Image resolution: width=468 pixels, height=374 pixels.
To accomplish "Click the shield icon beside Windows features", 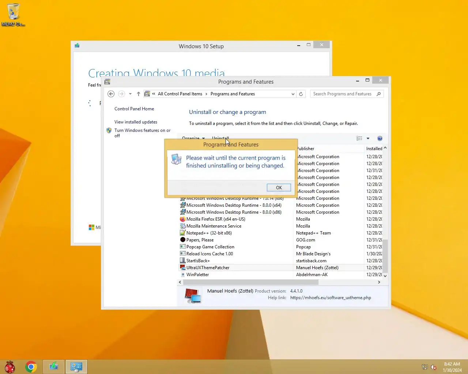I will pyautogui.click(x=109, y=130).
